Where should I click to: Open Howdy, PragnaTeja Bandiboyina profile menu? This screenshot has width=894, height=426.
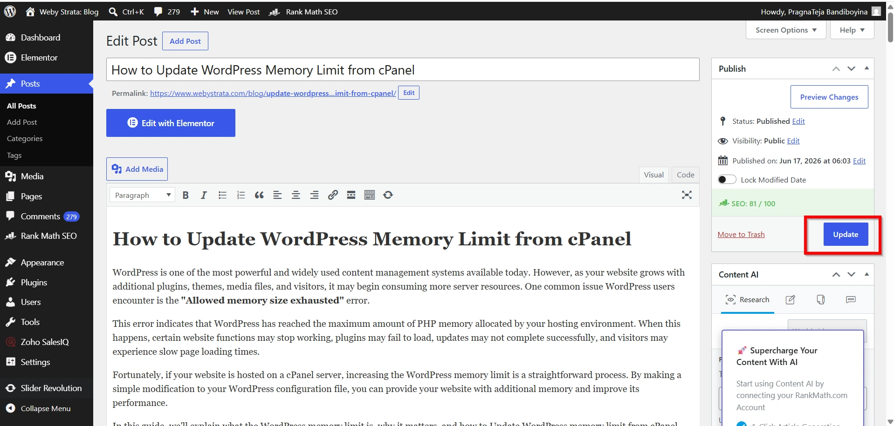point(820,12)
